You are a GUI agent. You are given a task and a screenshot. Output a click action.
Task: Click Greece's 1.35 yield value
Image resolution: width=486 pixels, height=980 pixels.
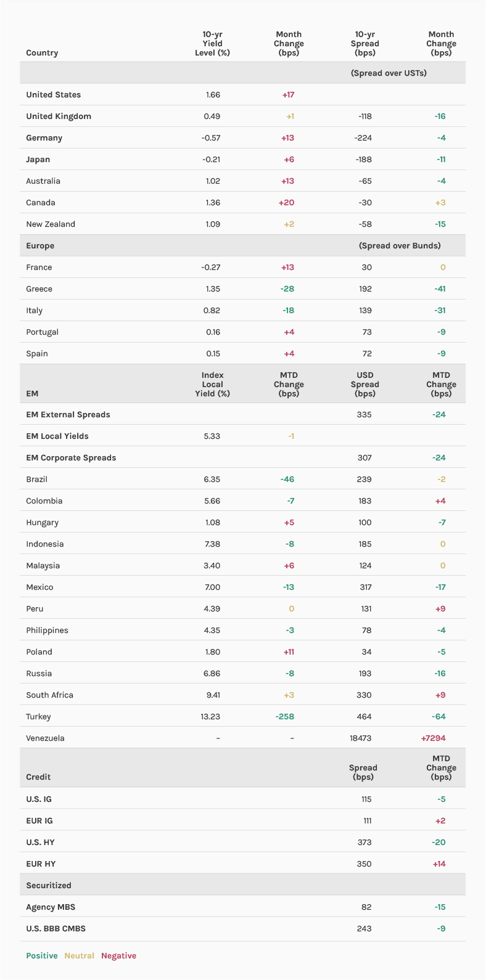click(x=212, y=289)
